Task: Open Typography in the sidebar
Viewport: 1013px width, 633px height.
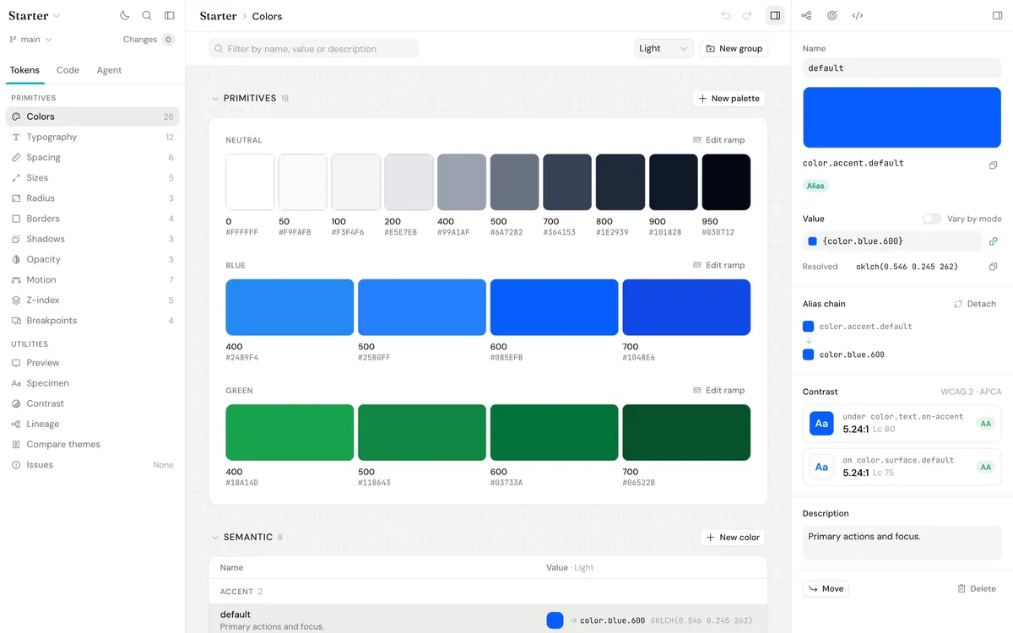Action: tap(93, 137)
